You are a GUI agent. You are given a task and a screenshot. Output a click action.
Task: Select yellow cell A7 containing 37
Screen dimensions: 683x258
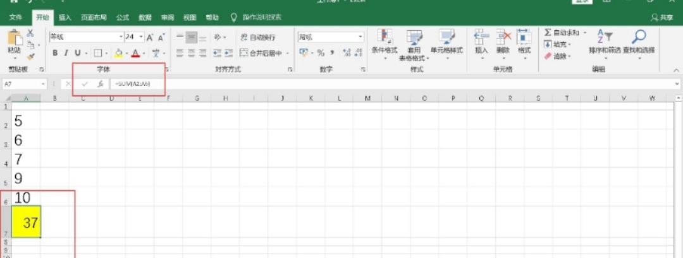27,221
